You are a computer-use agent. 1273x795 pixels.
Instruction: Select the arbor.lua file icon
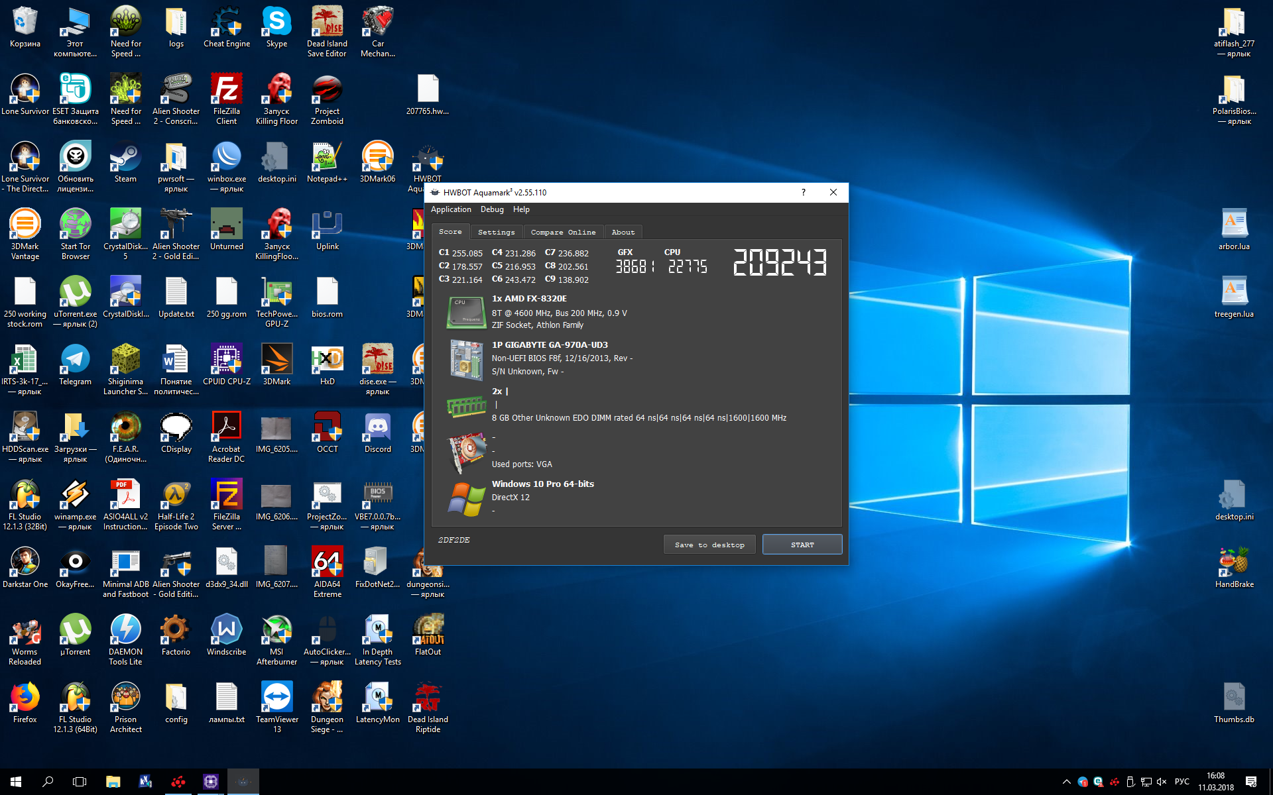pos(1234,230)
